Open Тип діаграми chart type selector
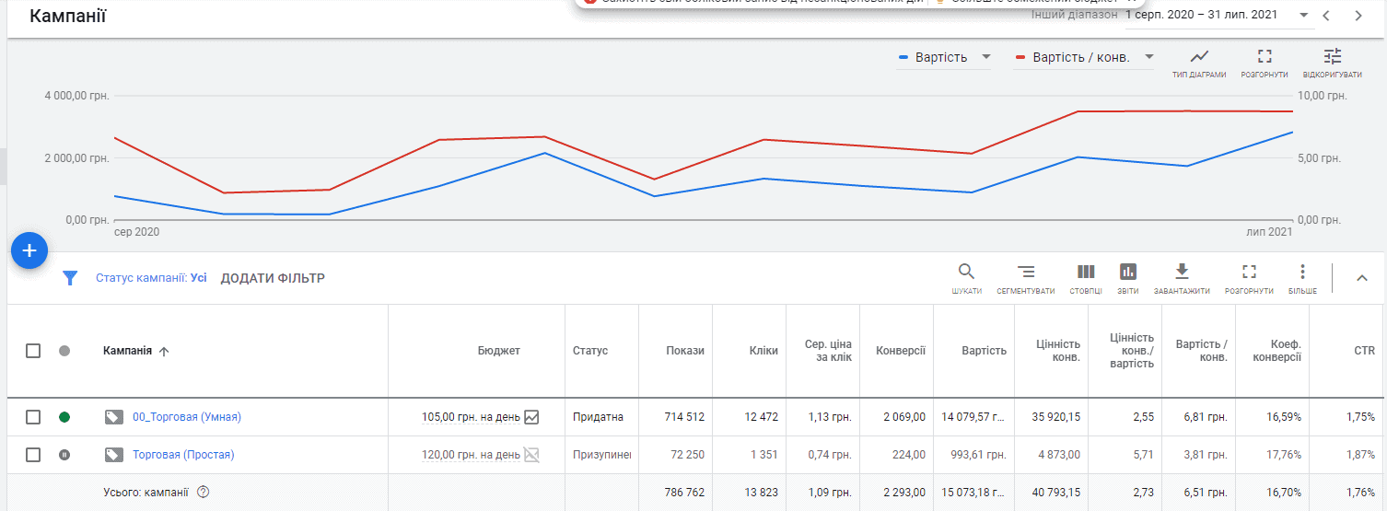The width and height of the screenshot is (1387, 511). click(x=1199, y=63)
